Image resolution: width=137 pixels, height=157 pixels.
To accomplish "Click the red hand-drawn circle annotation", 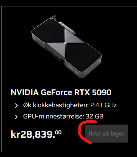I will (x=86, y=132).
